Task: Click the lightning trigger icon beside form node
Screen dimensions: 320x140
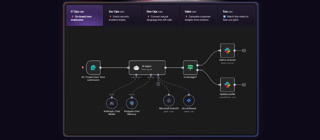Action: click(x=83, y=68)
